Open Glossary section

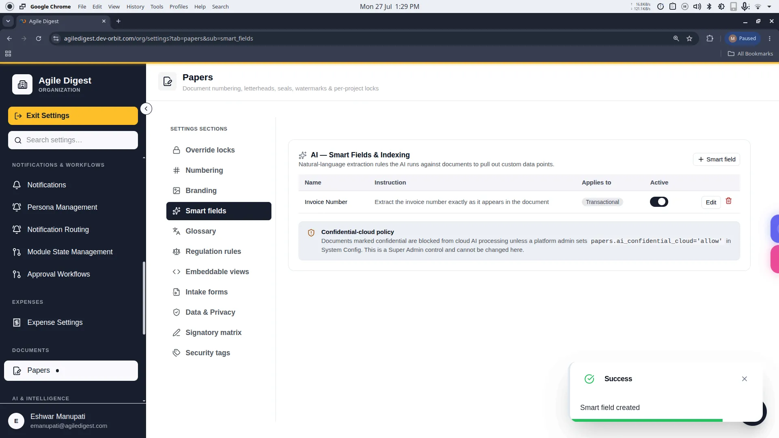pyautogui.click(x=219, y=231)
